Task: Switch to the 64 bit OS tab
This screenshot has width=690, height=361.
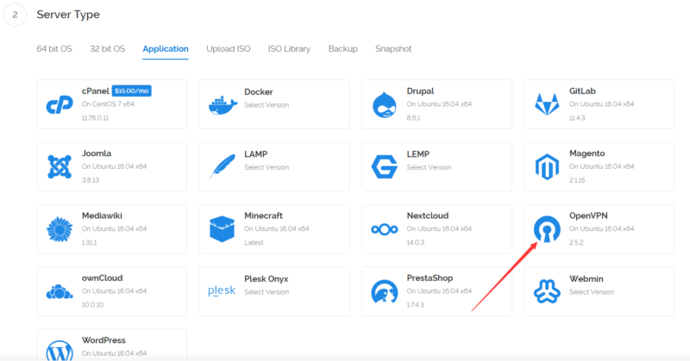Action: [x=53, y=49]
